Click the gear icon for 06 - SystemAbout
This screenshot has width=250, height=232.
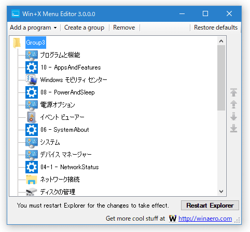[x=32, y=130]
